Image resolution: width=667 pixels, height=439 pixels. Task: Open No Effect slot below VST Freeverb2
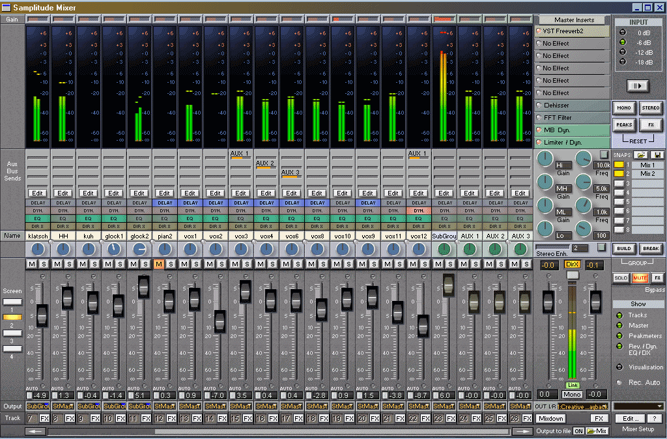[572, 44]
